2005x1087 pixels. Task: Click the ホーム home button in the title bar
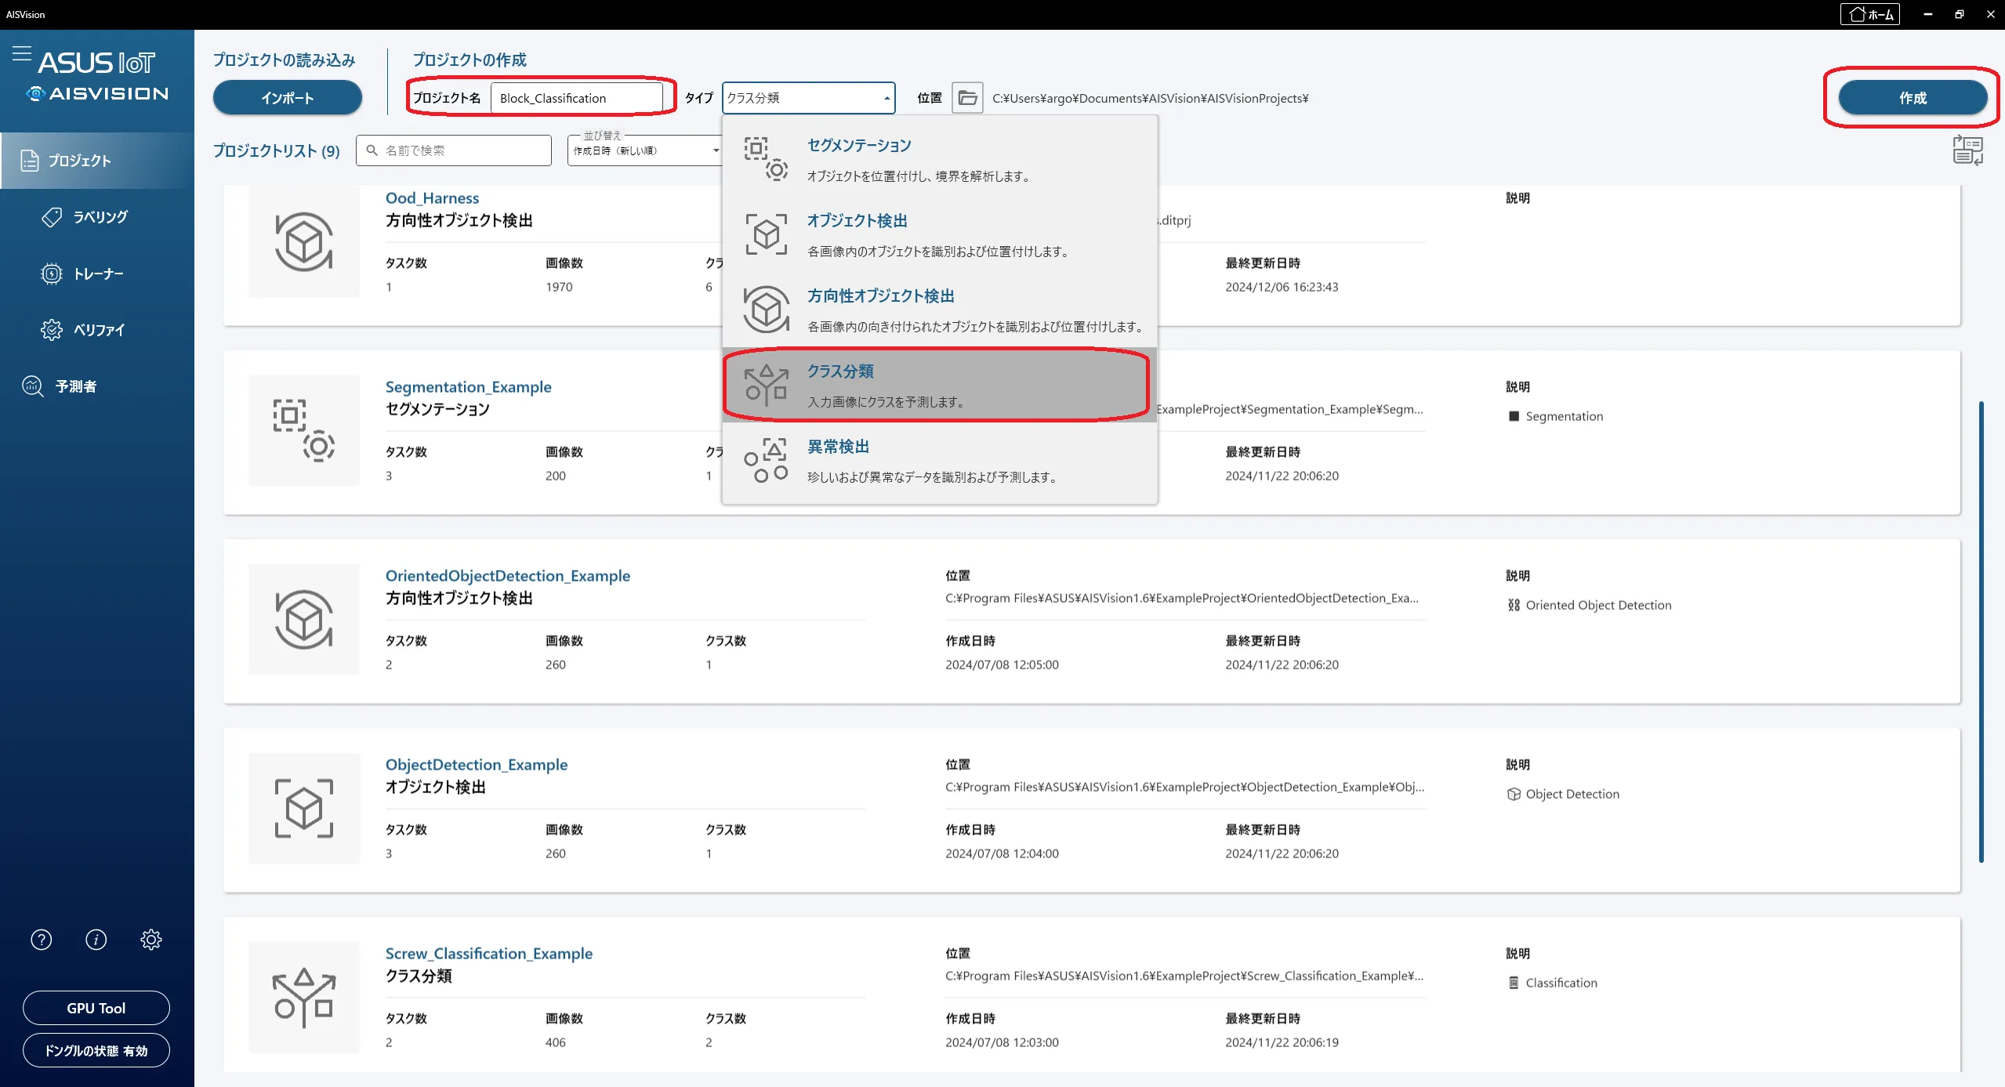[x=1870, y=14]
